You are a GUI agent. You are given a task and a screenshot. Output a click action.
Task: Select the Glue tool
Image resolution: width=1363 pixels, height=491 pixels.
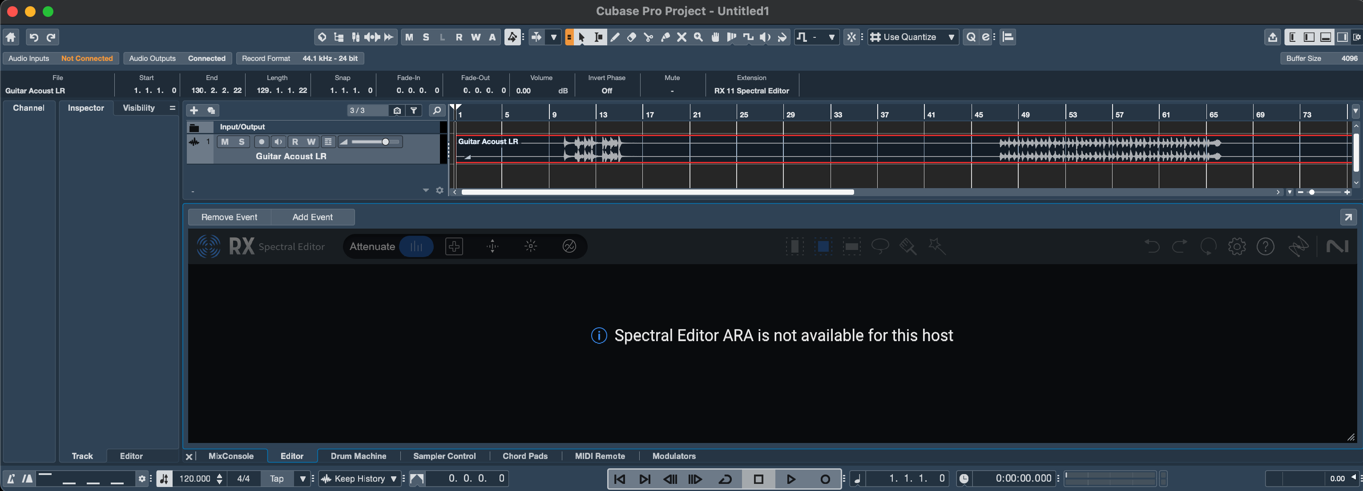665,37
